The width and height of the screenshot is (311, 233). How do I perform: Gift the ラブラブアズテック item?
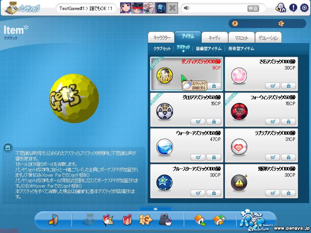click(x=288, y=157)
